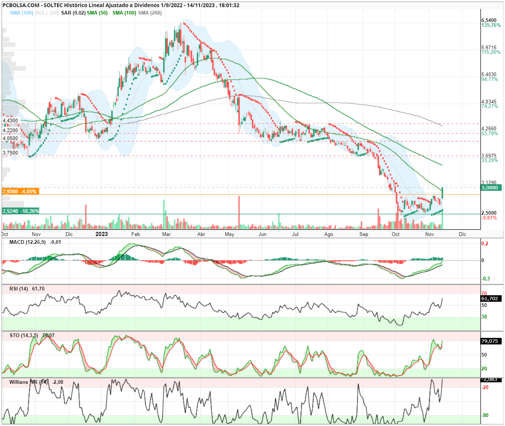Click the Sep month label
Screen dimensions: 505x426
tap(364, 234)
